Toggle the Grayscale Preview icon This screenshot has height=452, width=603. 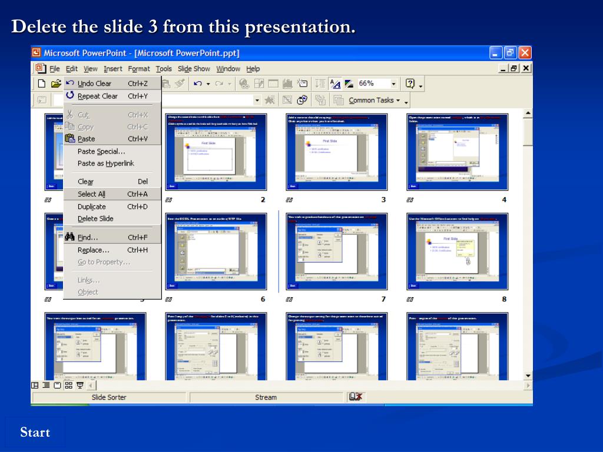point(349,84)
